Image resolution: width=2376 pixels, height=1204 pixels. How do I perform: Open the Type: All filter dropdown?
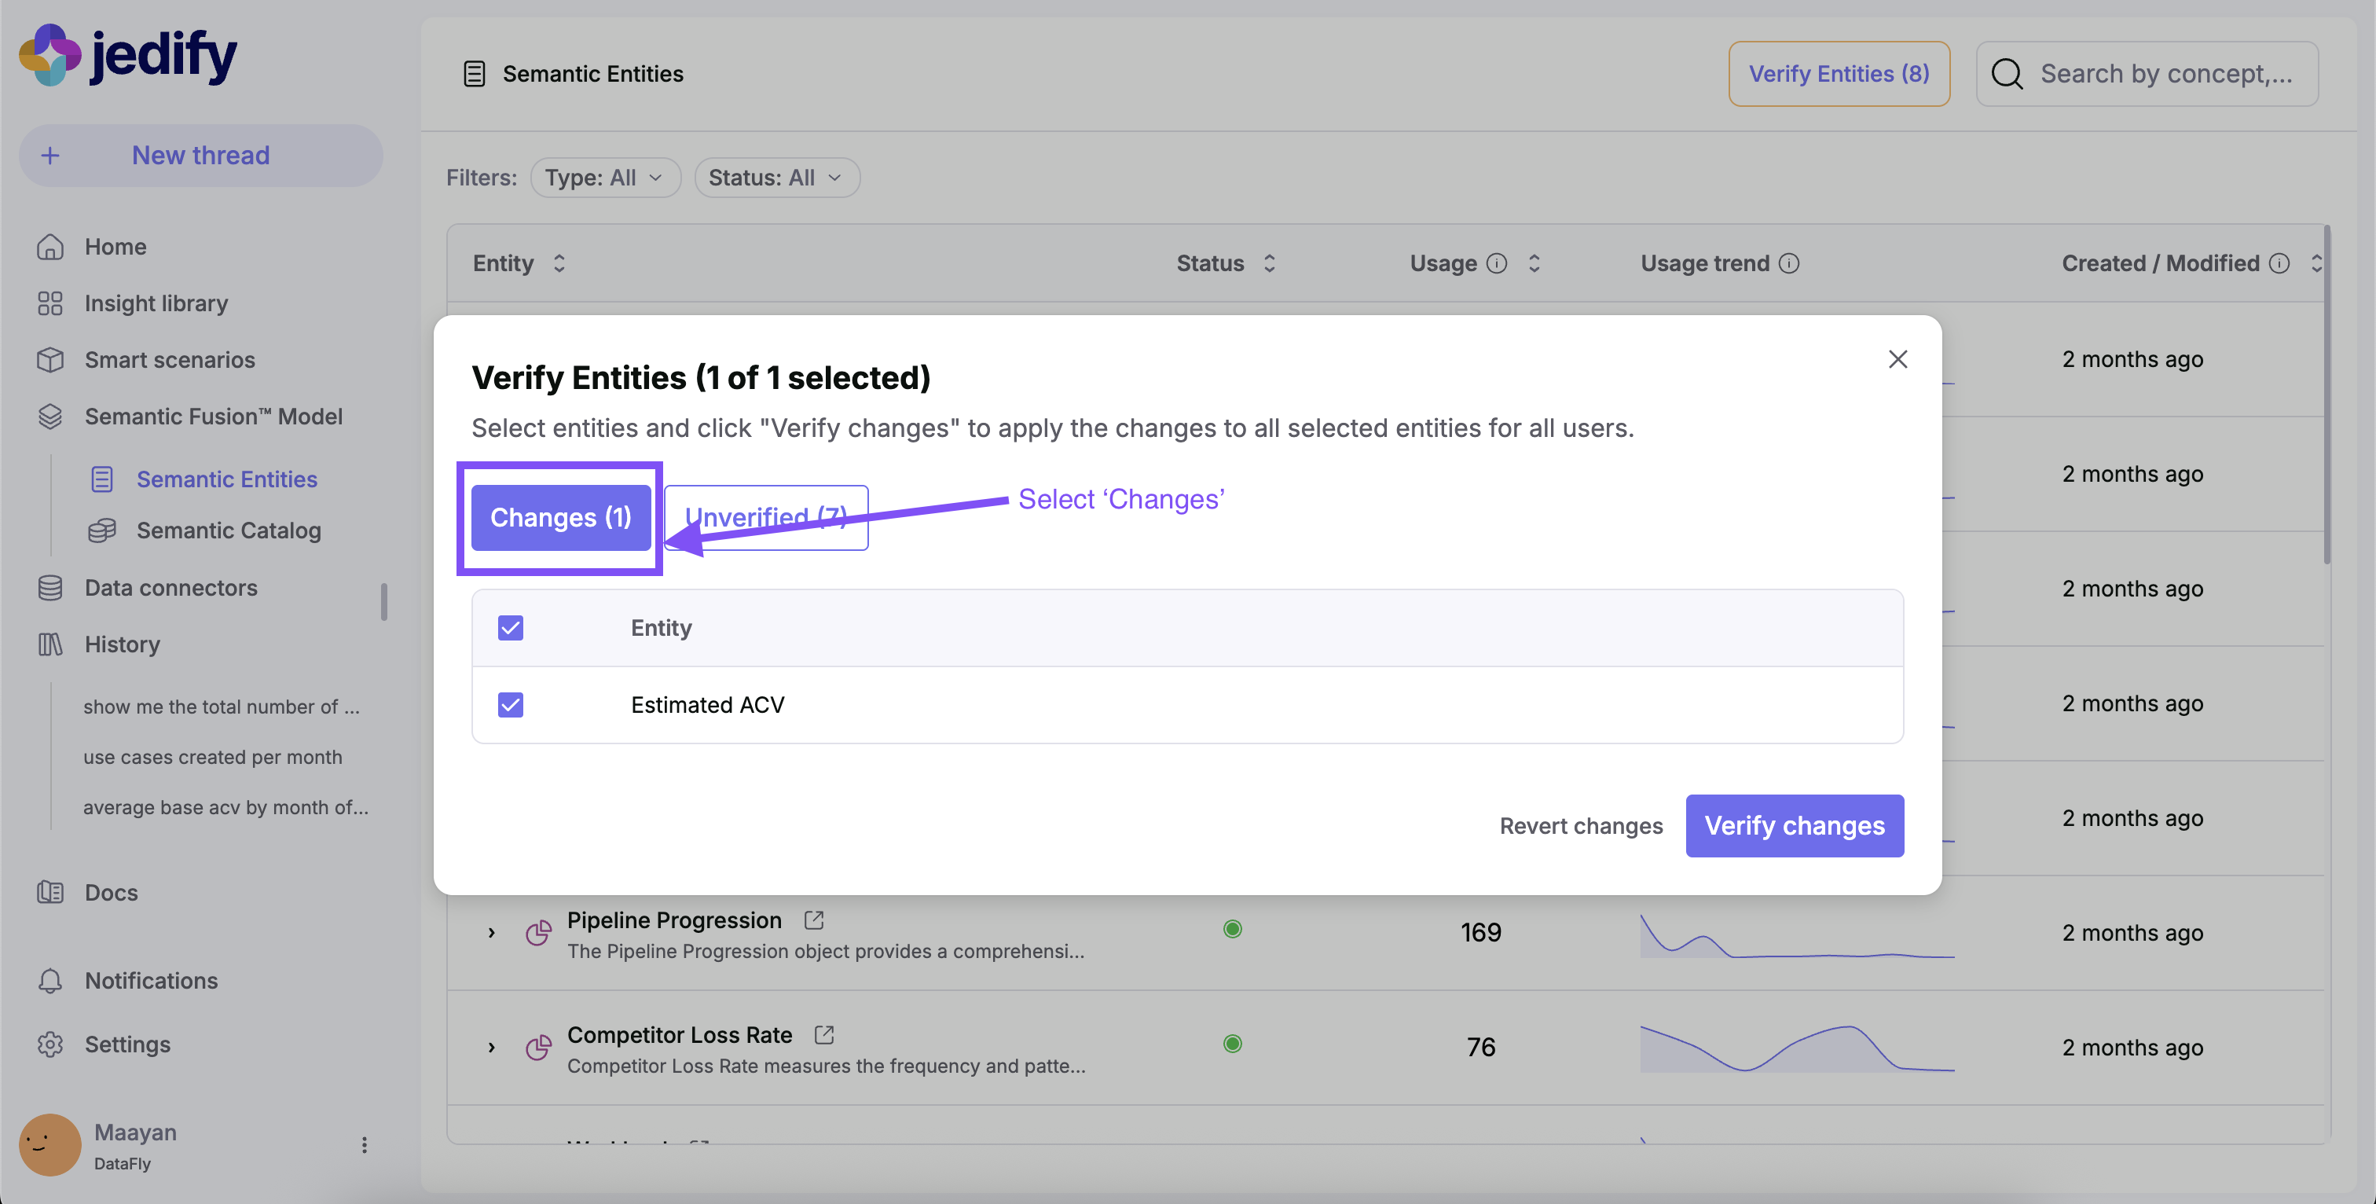(x=605, y=177)
